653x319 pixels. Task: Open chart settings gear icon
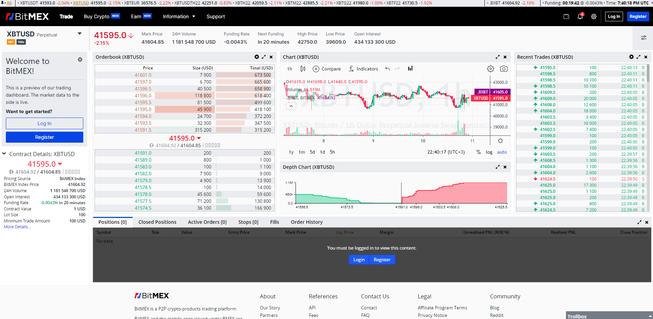(x=491, y=69)
